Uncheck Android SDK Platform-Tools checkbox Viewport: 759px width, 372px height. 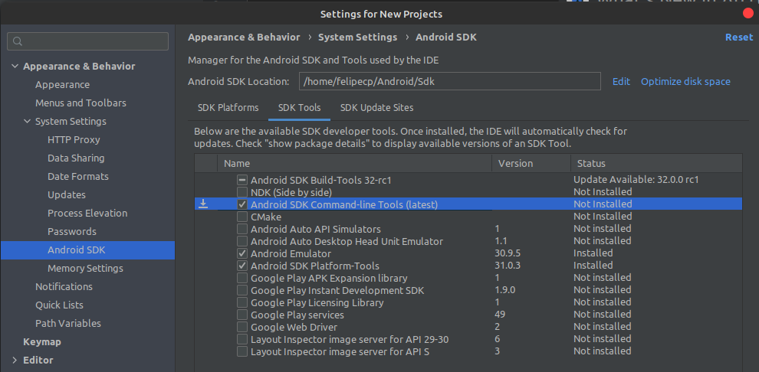click(242, 266)
